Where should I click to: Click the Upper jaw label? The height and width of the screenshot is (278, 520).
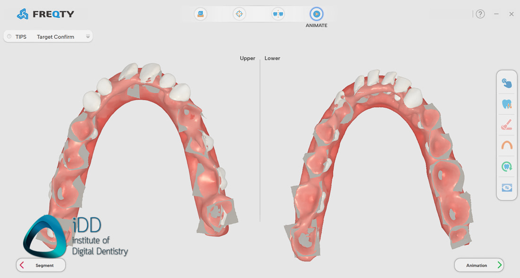[247, 59]
